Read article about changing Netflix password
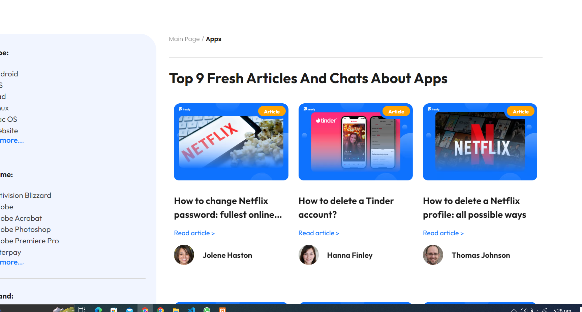 click(x=194, y=233)
